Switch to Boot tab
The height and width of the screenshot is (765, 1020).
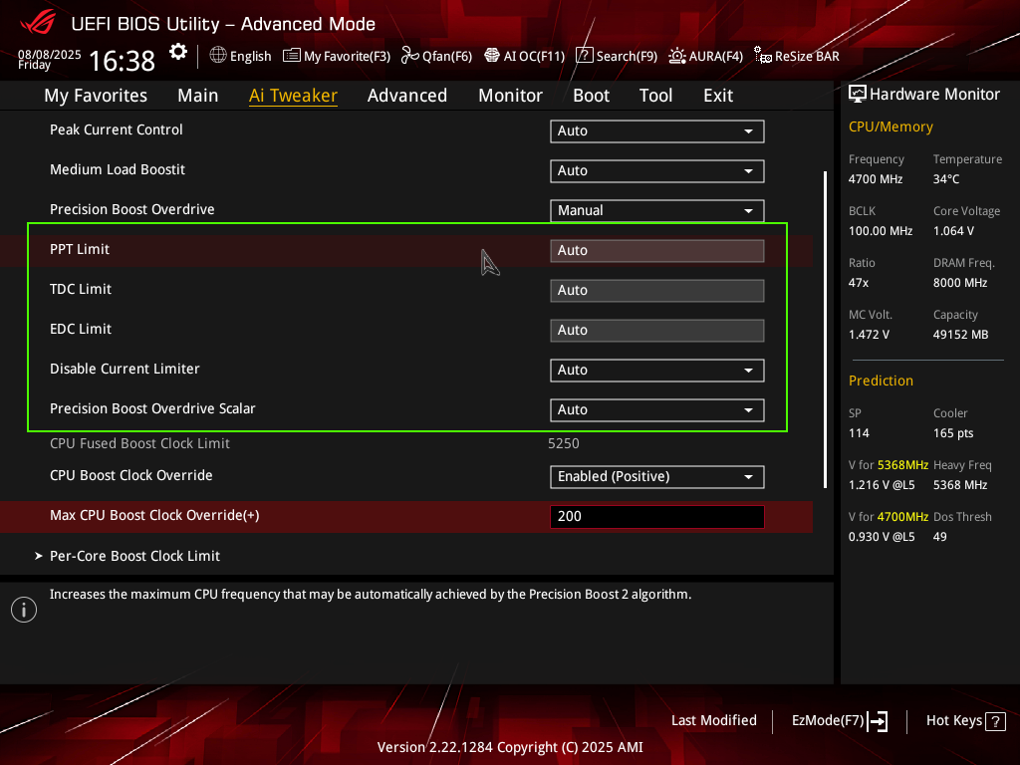(x=592, y=96)
